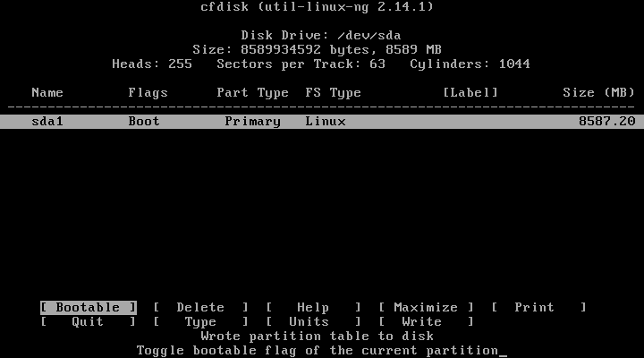Click the cfdisk version title
Screen dimensions: 644x358
(x=317, y=7)
